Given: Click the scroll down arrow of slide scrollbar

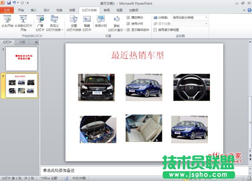Looking at the screenshot, I should 250,151.
